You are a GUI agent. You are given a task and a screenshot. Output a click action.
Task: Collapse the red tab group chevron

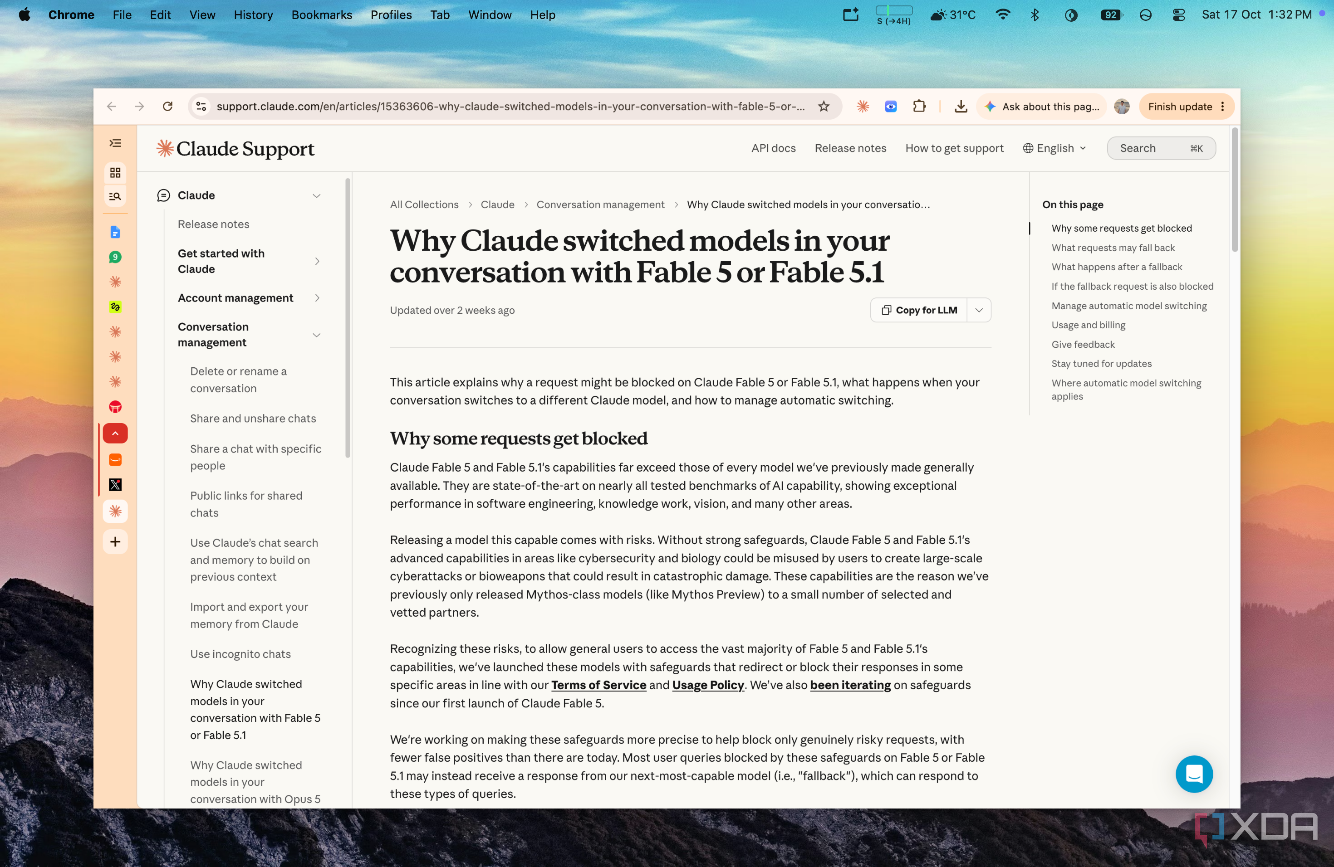pyautogui.click(x=115, y=433)
